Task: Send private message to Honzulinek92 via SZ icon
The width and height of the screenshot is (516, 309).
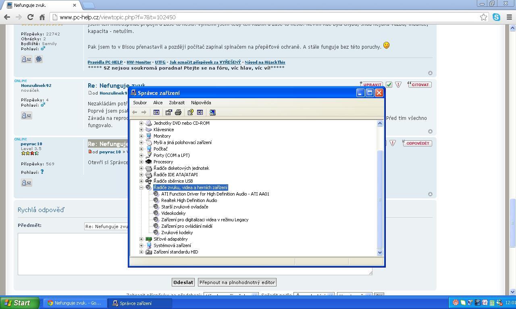Action: (x=26, y=115)
